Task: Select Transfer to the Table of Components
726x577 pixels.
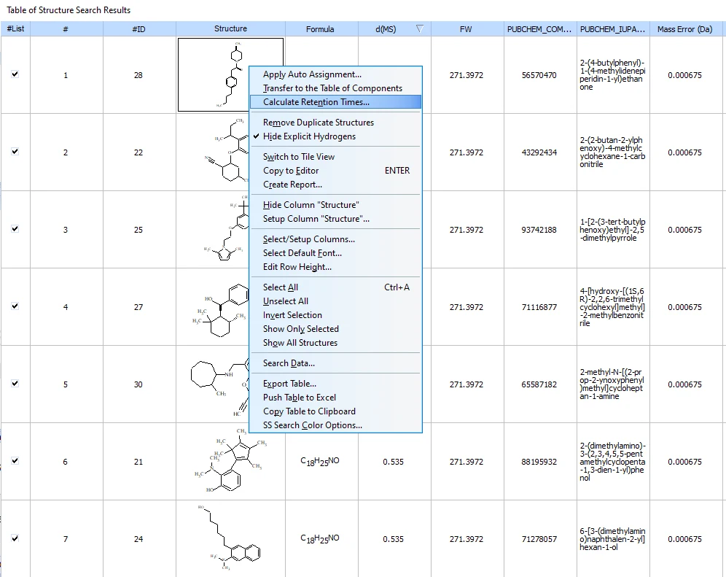Action: 336,88
